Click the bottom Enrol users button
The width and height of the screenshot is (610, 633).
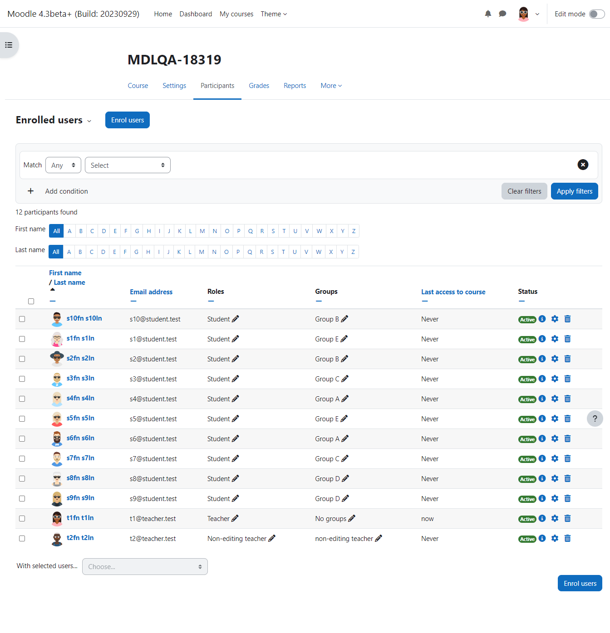click(580, 583)
